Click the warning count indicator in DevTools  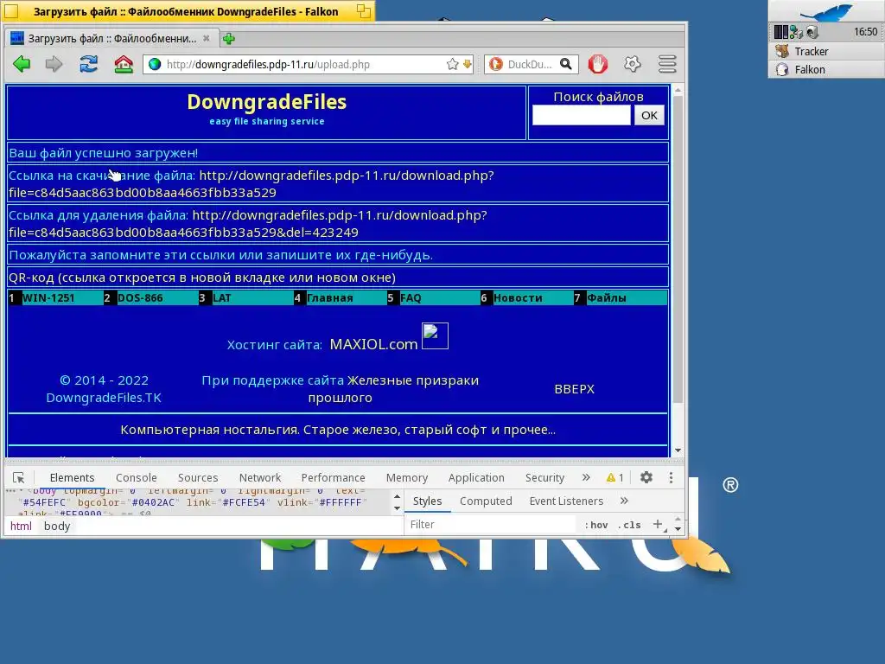click(x=614, y=477)
